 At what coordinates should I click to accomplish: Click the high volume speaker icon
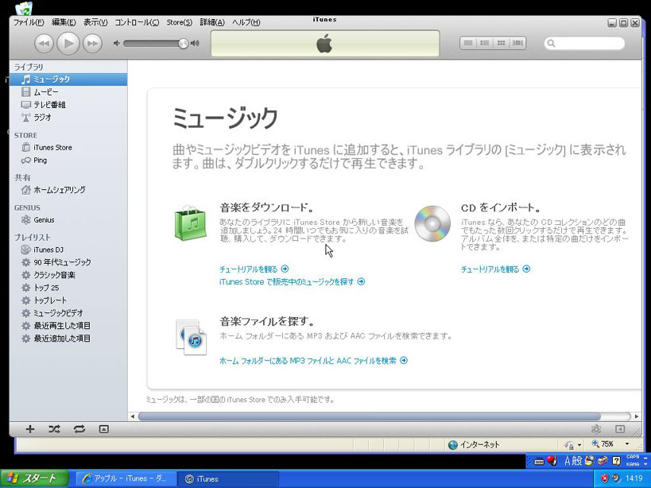pos(195,43)
